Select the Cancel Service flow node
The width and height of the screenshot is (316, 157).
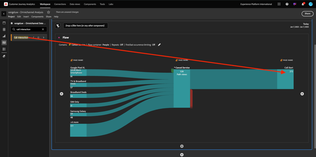[182, 88]
